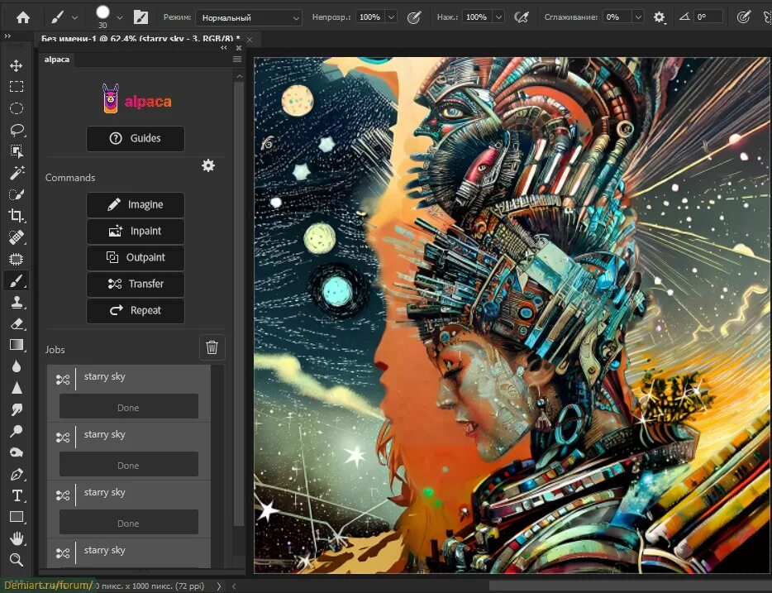Open the Режим blend mode dropdown
Viewport: 772px width, 593px height.
point(249,17)
